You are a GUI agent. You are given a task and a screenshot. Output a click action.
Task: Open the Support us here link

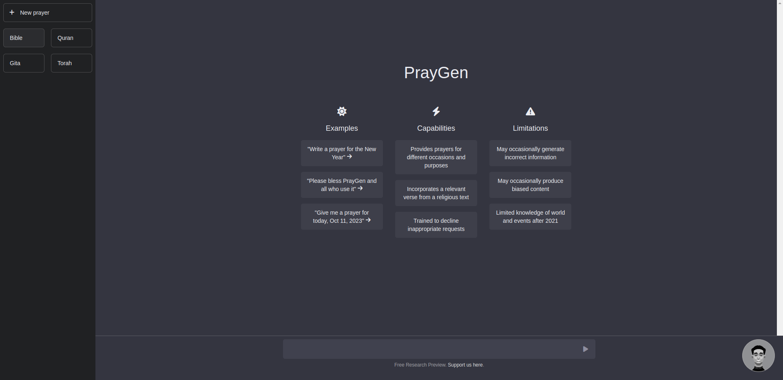[465, 365]
